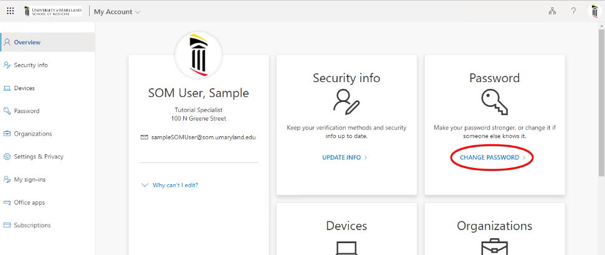The height and width of the screenshot is (255, 605).
Task: Expand the My Account dropdown
Action: coord(117,12)
